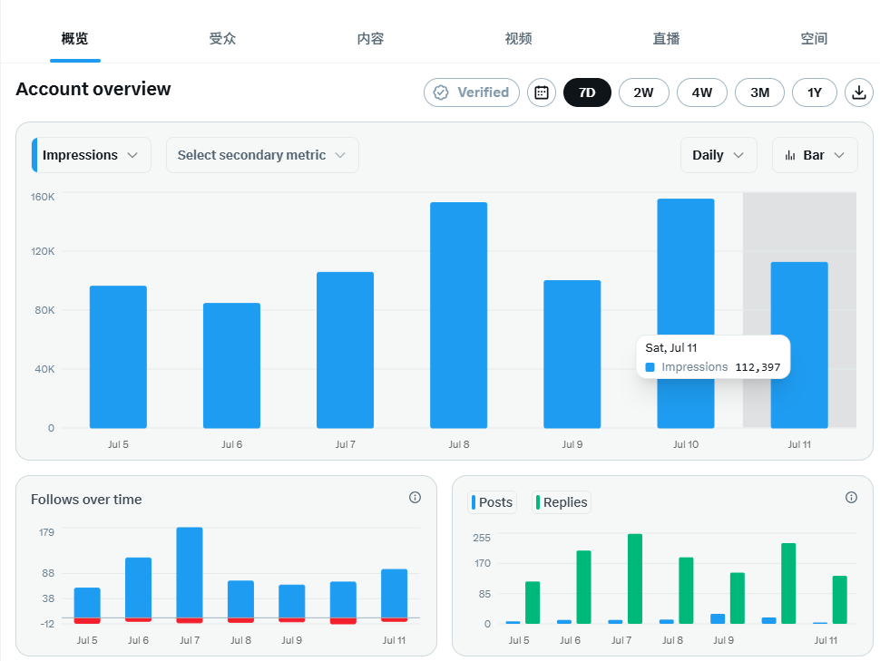Click the Jul 10 axis label

pos(686,444)
